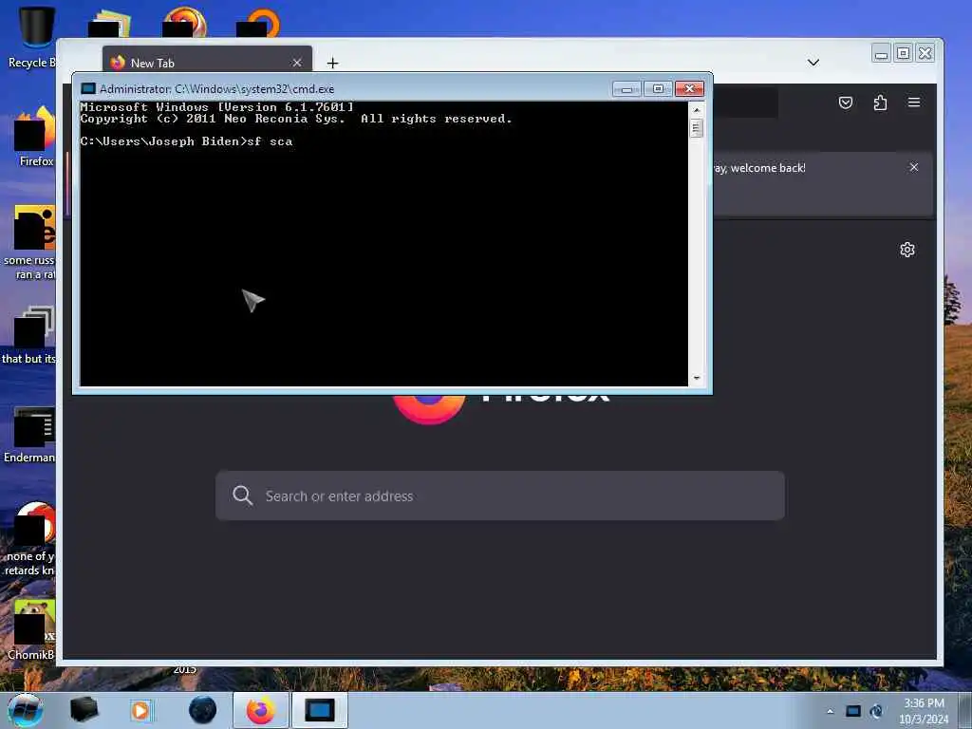Dismiss the 'welcome back' banner in Firefox

coord(914,167)
